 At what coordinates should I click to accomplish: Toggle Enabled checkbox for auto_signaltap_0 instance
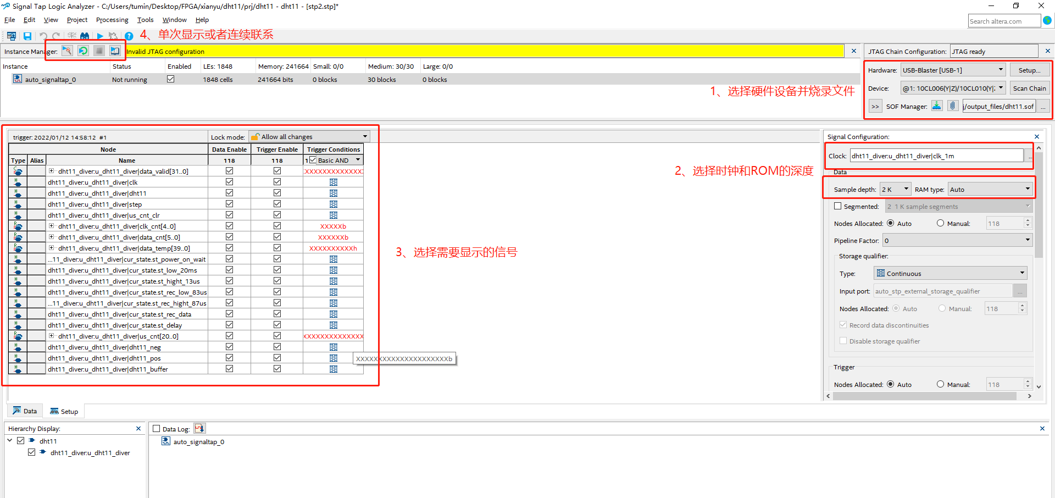[171, 79]
